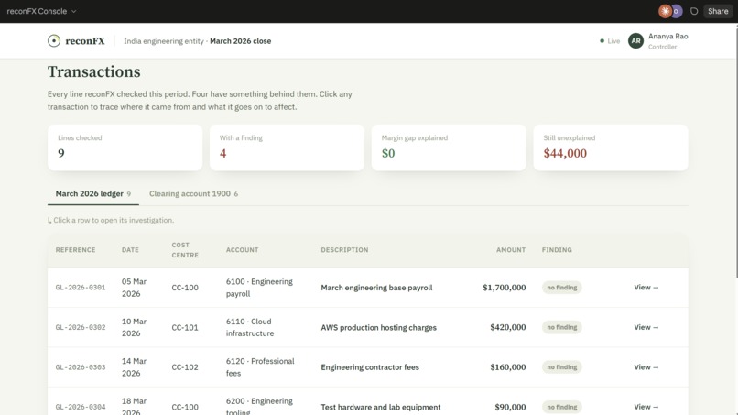
Task: Click the Ananya Rao user name
Action: click(667, 37)
